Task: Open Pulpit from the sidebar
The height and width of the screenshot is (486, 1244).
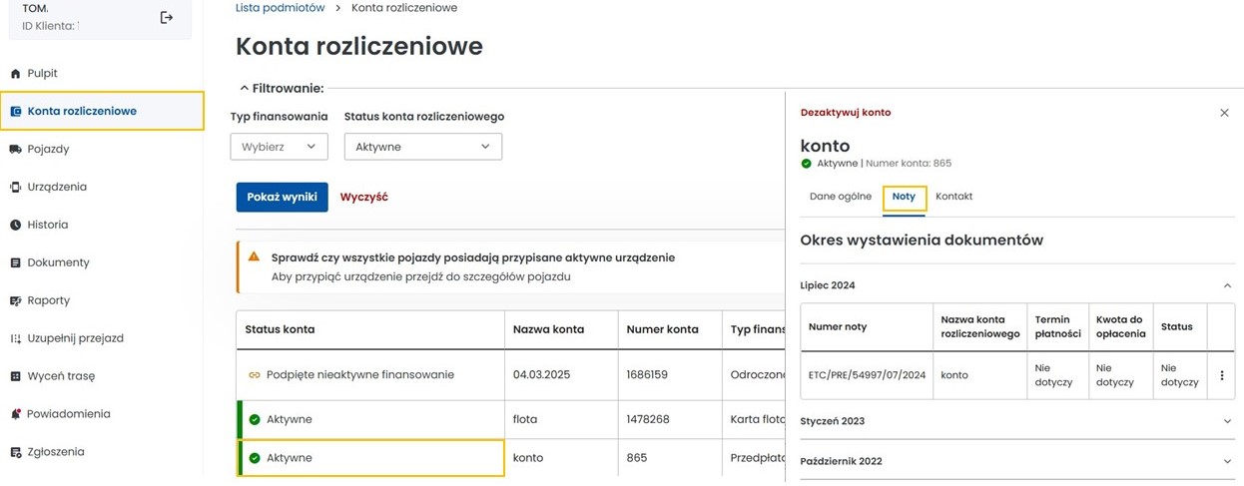Action: (x=42, y=73)
